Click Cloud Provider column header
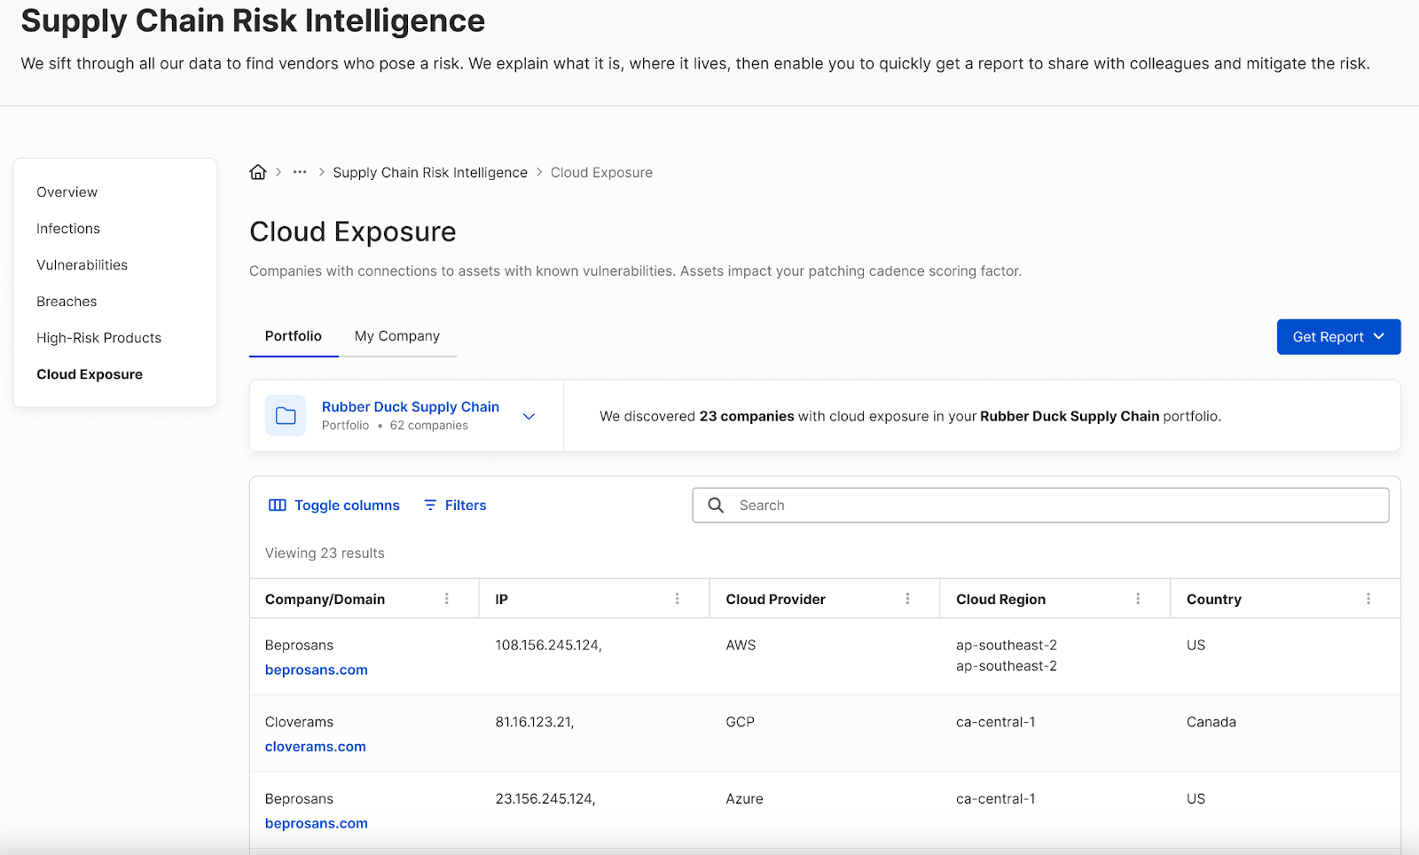Viewport: 1419px width, 855px height. (776, 600)
